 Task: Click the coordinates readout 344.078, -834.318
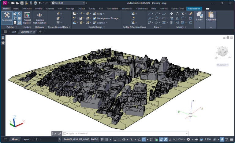[x=76, y=139]
